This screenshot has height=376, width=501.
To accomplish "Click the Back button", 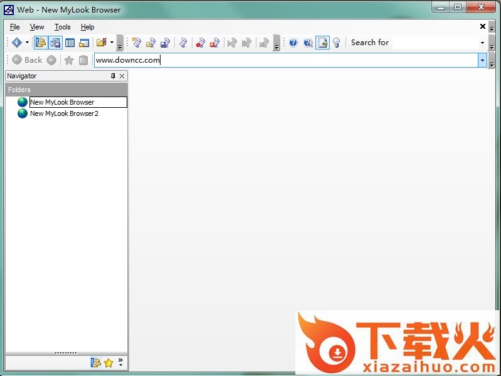I will (x=28, y=60).
